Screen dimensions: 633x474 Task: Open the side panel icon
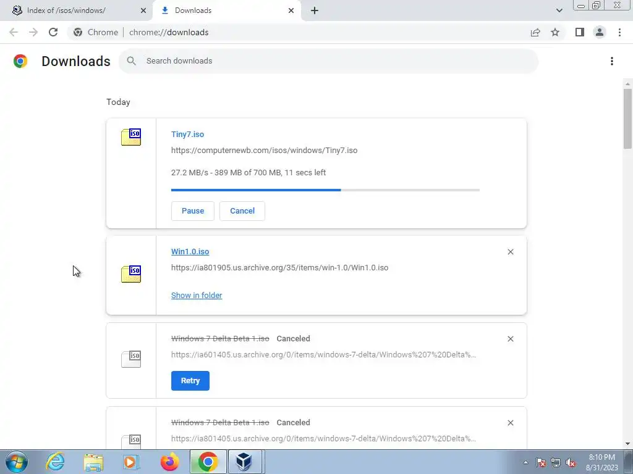[x=580, y=32]
